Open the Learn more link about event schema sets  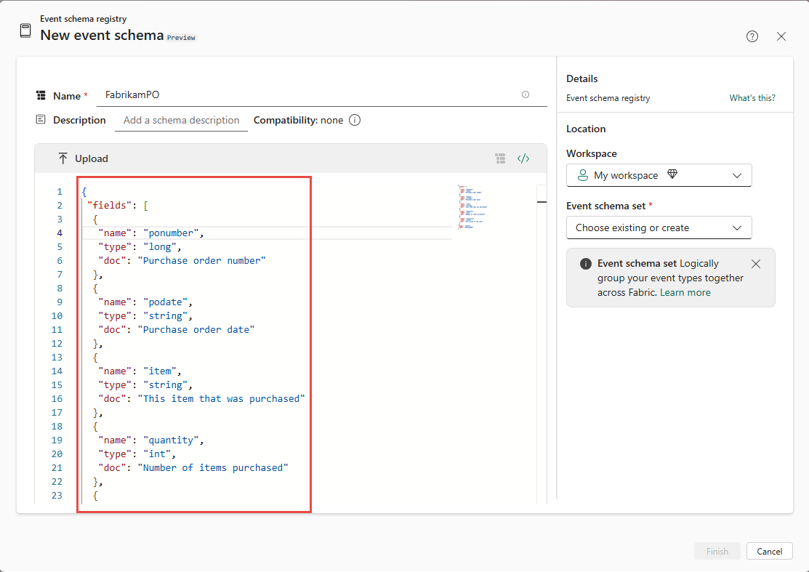[685, 292]
